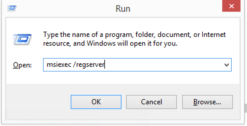Click the word "Internet" in the description

tap(214, 35)
